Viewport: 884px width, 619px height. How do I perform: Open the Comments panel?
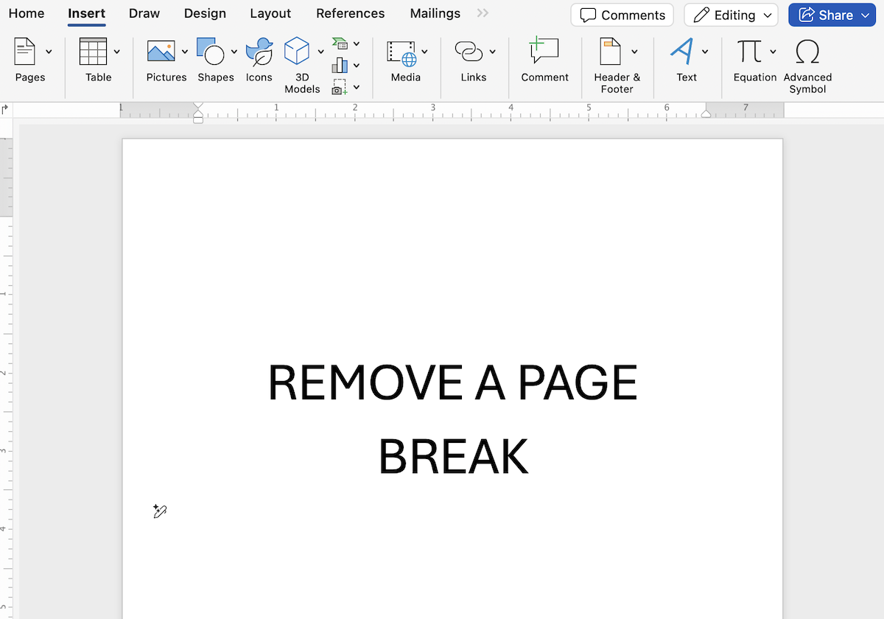pyautogui.click(x=622, y=15)
